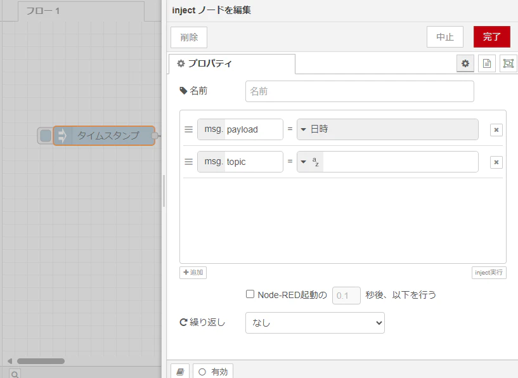
Task: Click the timestamp node inject trigger button
Action: pos(45,136)
